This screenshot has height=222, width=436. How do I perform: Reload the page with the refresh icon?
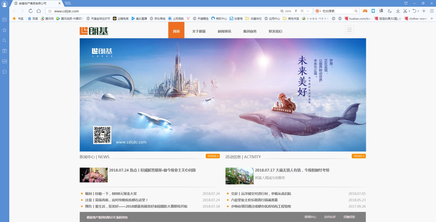tap(31, 11)
